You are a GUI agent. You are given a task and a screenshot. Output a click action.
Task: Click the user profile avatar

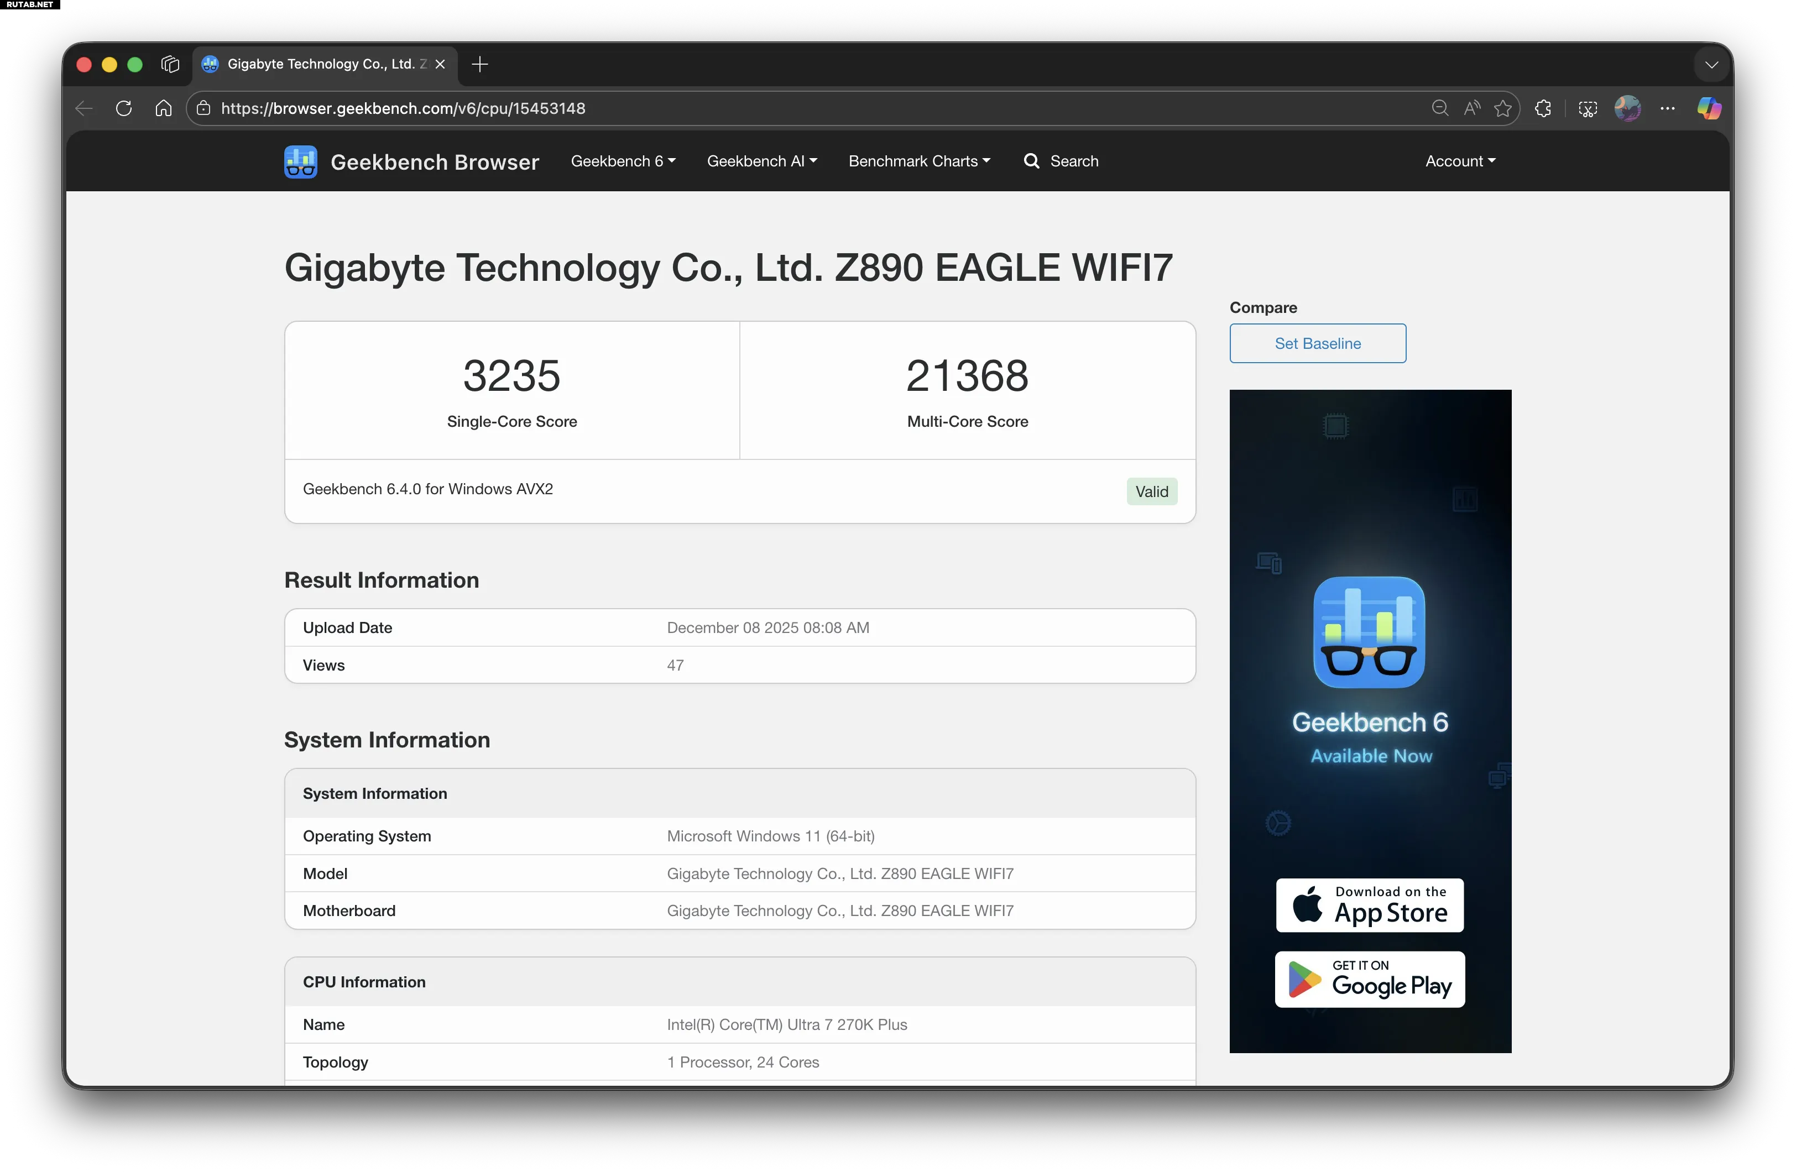(1627, 108)
